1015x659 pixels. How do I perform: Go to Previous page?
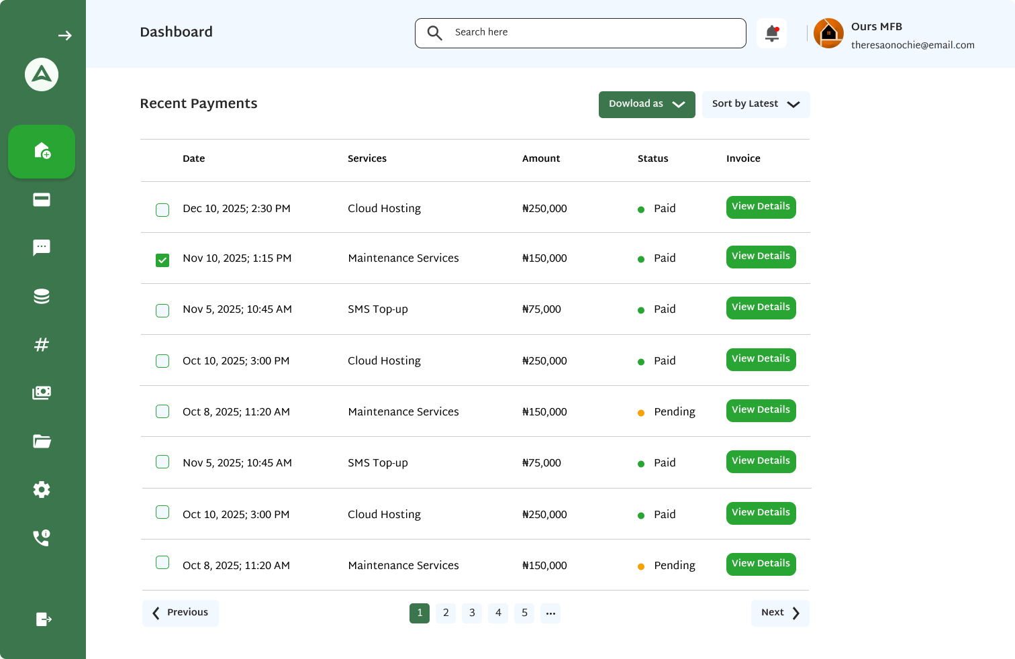(x=181, y=613)
